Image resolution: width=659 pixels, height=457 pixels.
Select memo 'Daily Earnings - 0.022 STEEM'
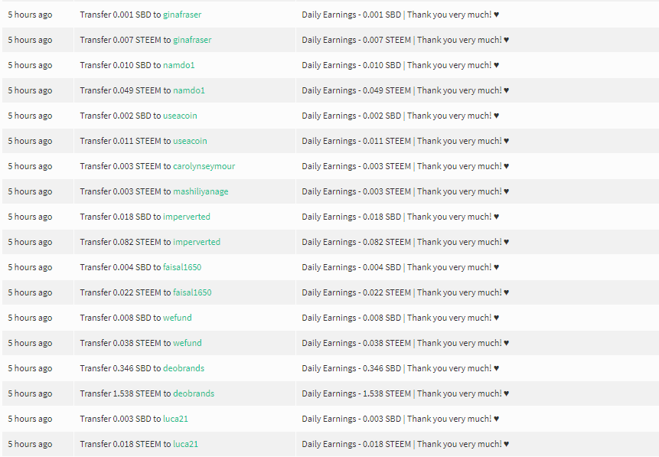click(357, 292)
